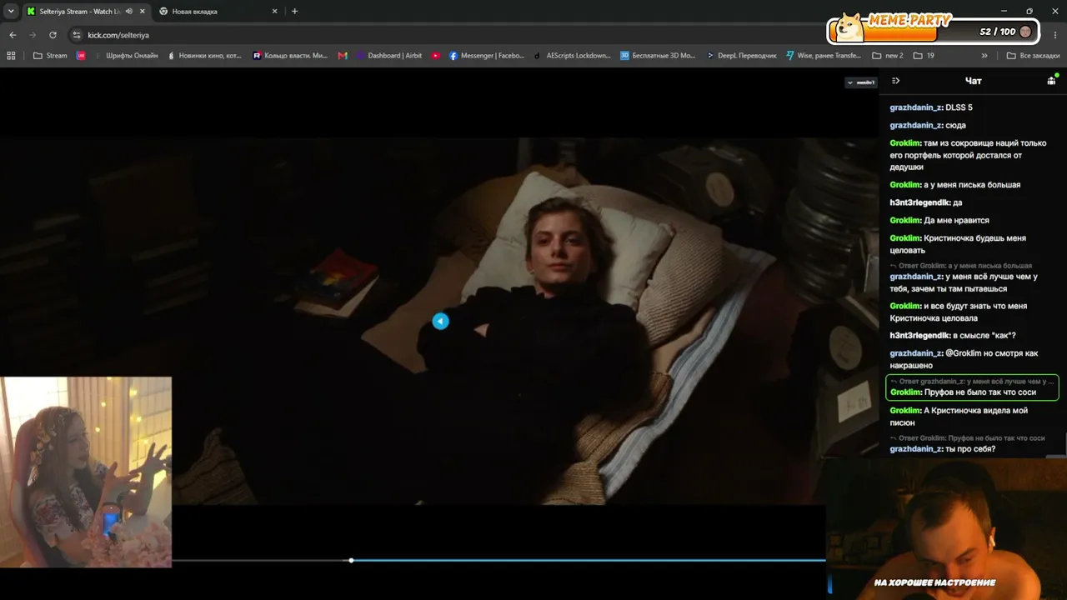Open the Шрифты Онлайн bookmark
1067x600 pixels.
tap(126, 56)
